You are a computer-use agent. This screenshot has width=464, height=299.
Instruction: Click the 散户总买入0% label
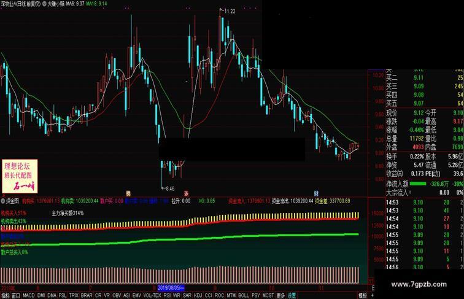[15, 252]
